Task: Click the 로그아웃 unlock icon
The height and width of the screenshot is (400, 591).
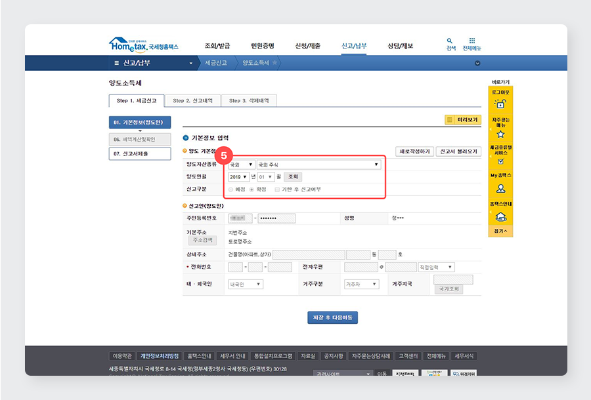Action: tap(500, 104)
